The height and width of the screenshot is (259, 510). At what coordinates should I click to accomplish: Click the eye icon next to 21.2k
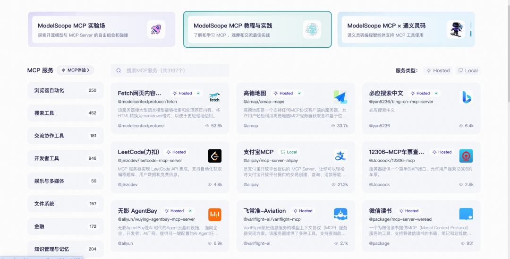click(x=333, y=184)
